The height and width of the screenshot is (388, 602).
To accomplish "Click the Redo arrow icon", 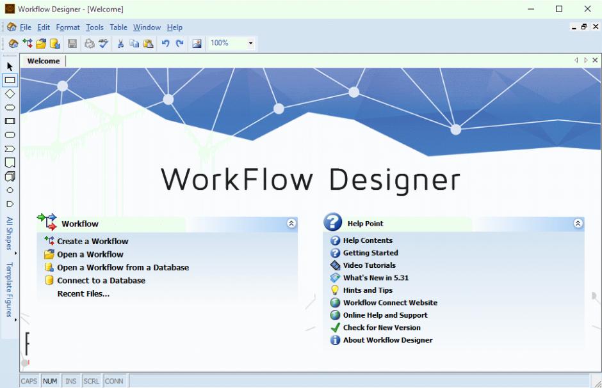I will (x=179, y=43).
